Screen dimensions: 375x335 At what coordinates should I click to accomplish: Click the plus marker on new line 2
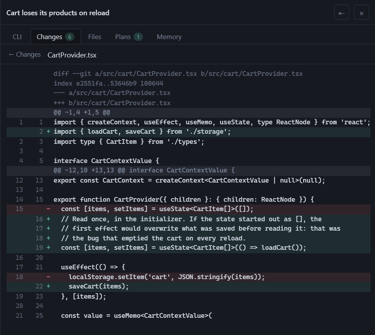point(48,131)
